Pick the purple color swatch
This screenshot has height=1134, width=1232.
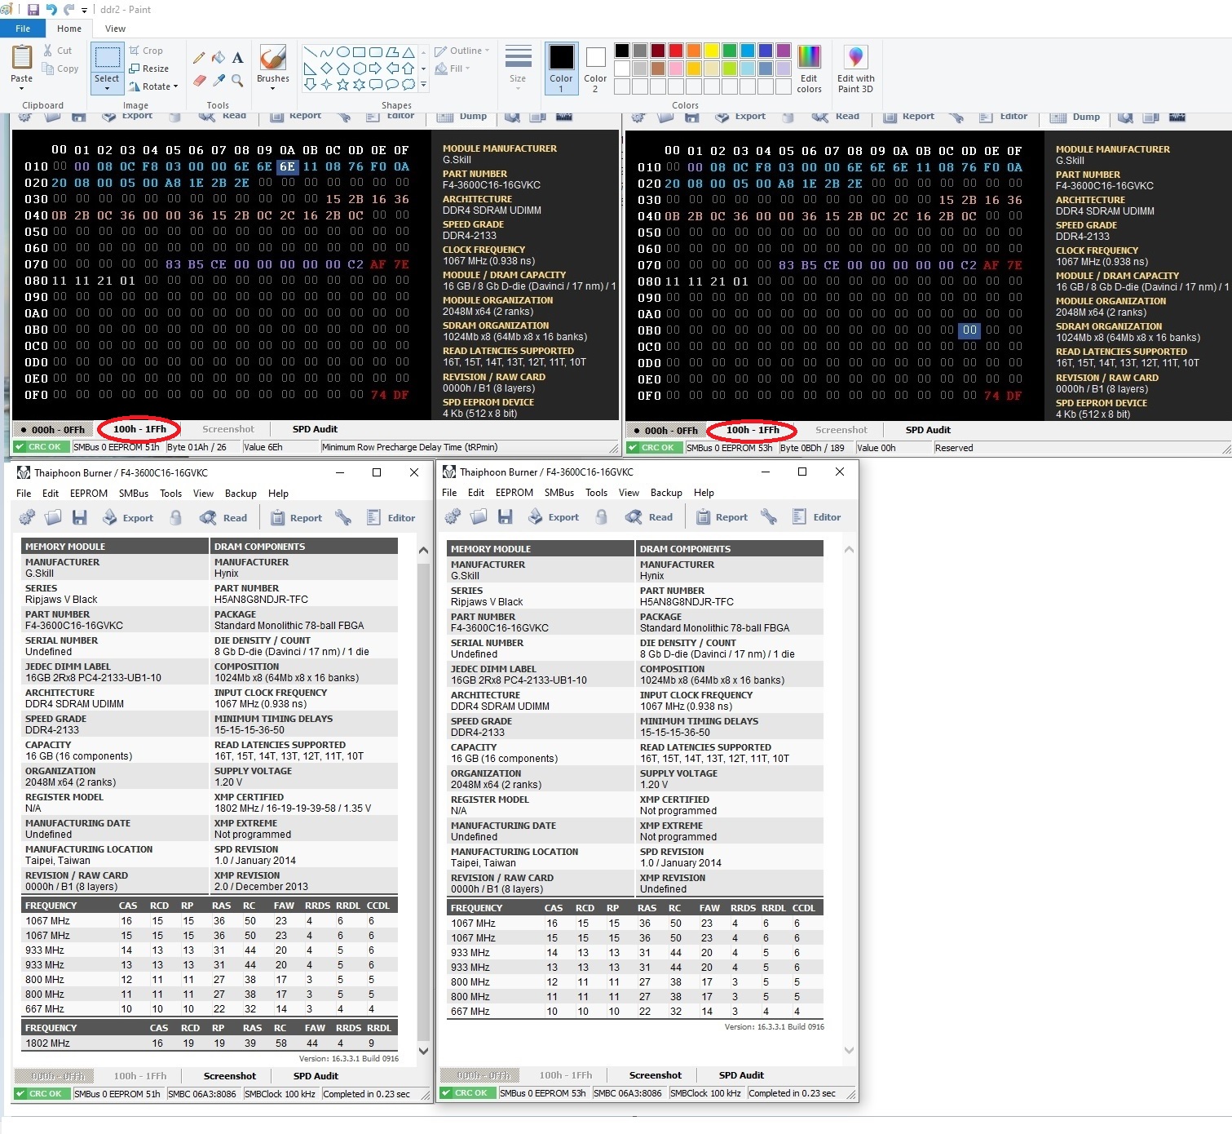784,51
